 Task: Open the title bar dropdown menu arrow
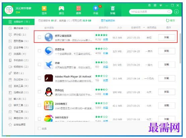(x=161, y=5)
